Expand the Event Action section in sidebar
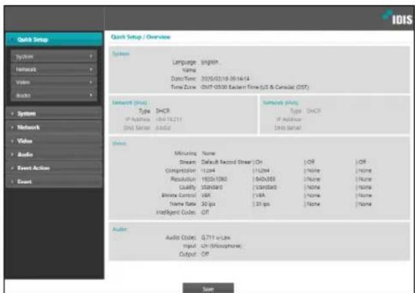This screenshot has width=415, height=293. pos(54,168)
